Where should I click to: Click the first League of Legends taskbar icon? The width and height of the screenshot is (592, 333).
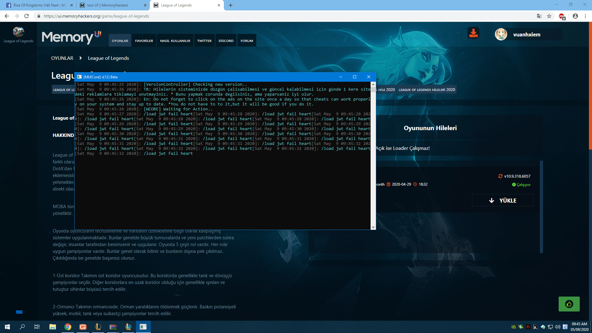(x=98, y=327)
